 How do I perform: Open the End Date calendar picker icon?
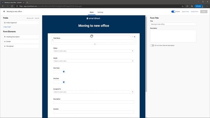(x=64, y=82)
